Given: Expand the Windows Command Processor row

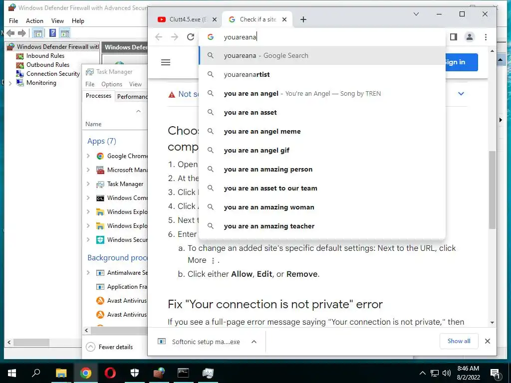Looking at the screenshot, I should pyautogui.click(x=88, y=197).
